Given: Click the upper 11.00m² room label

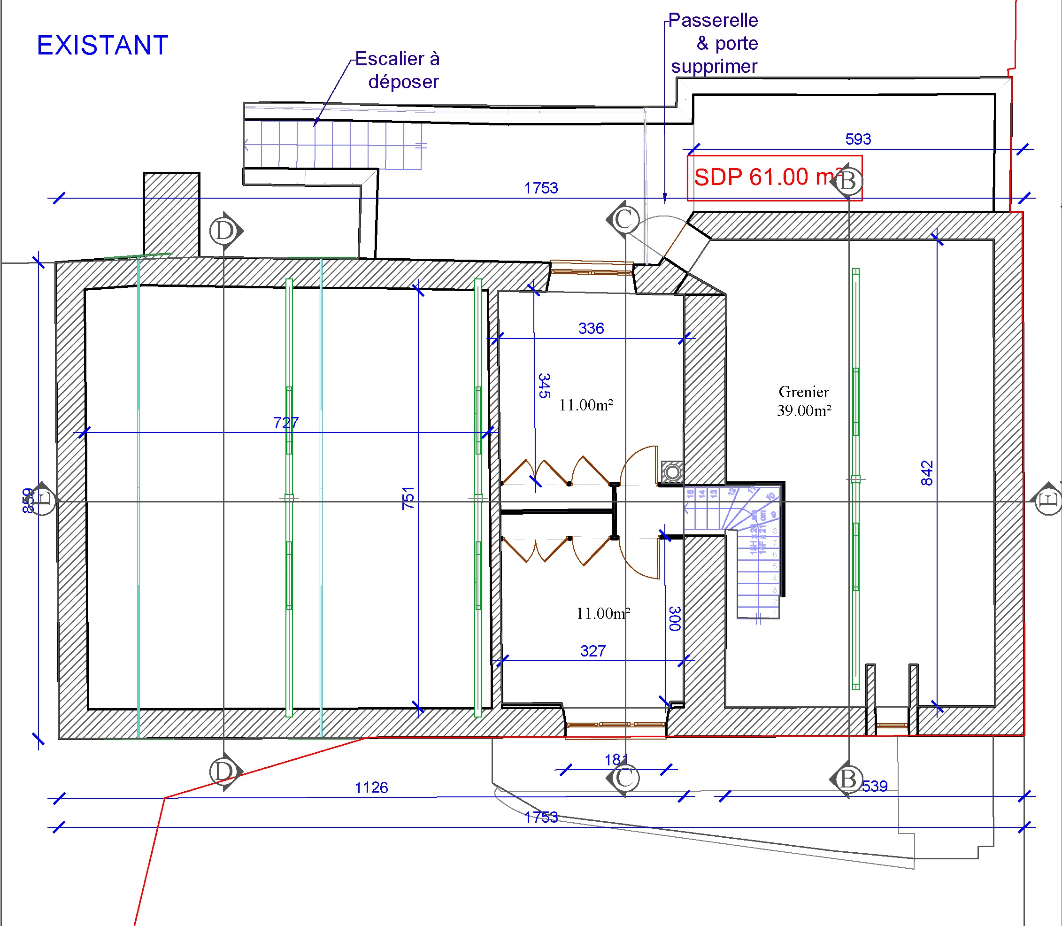Looking at the screenshot, I should (x=586, y=405).
